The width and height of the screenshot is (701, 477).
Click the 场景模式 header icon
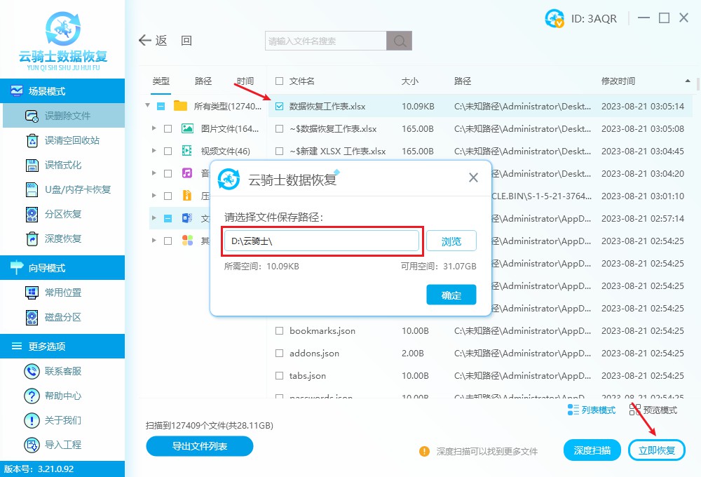tap(17, 90)
